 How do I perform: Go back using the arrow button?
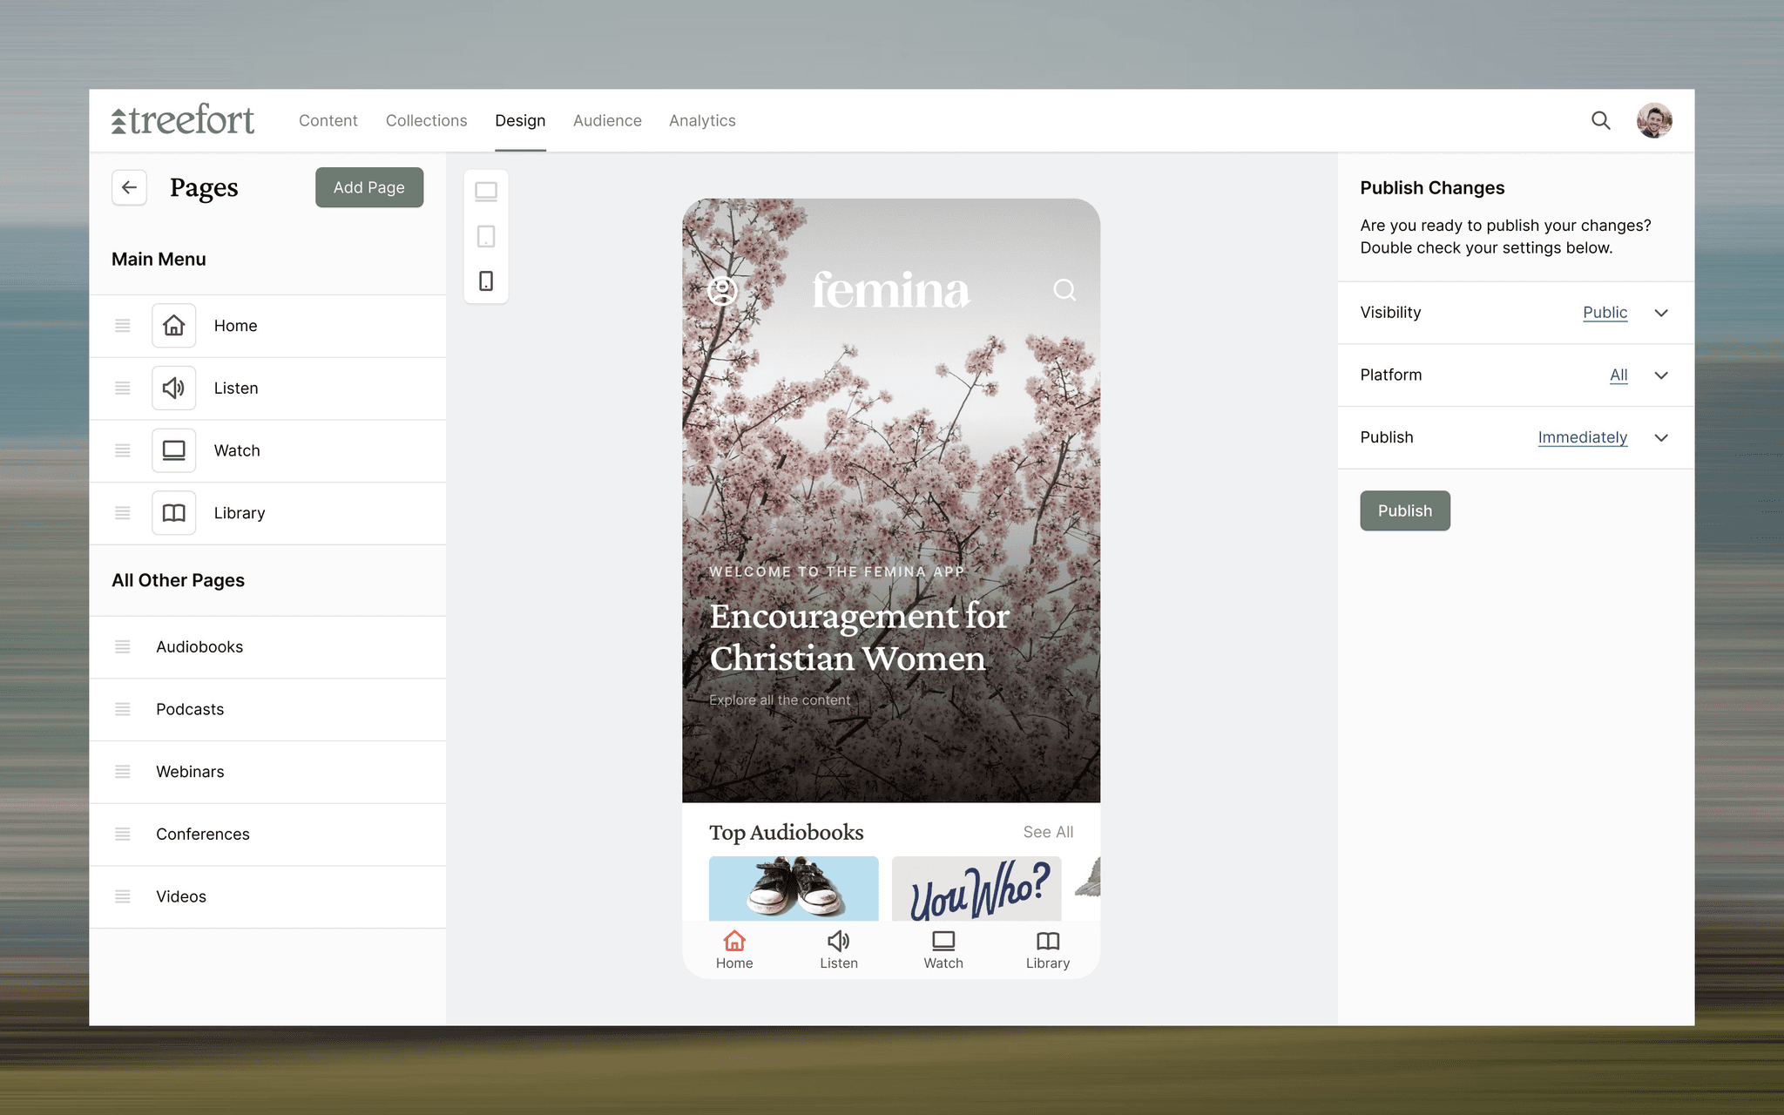click(x=129, y=187)
